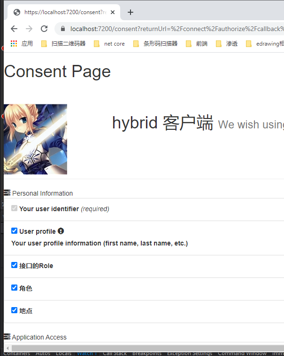Image resolution: width=284 pixels, height=356 pixels.
Task: Click the We wish using text
Action: (251, 125)
